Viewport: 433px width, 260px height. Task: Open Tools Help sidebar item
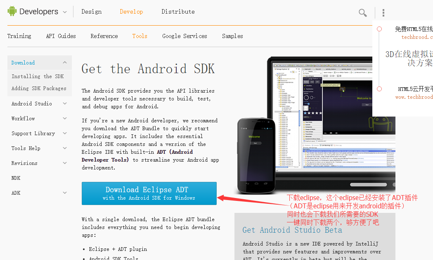[x=26, y=148]
